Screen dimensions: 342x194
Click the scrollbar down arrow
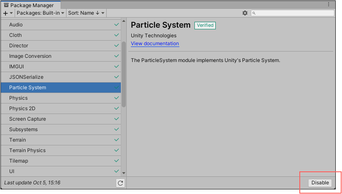pos(124,173)
